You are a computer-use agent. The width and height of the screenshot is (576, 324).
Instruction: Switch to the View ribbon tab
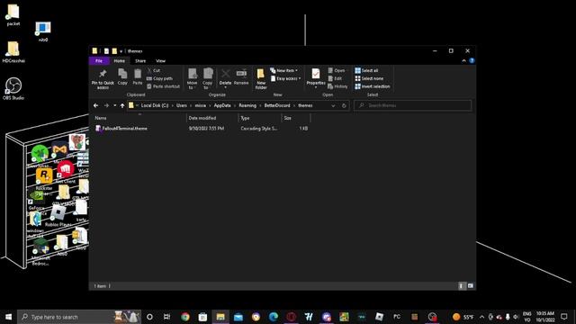pyautogui.click(x=160, y=60)
